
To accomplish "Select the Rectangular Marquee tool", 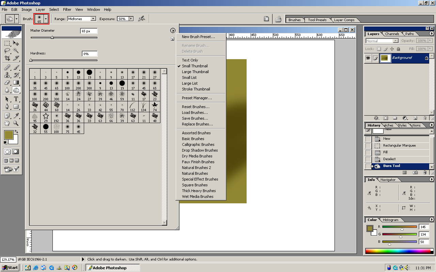I will [x=7, y=43].
